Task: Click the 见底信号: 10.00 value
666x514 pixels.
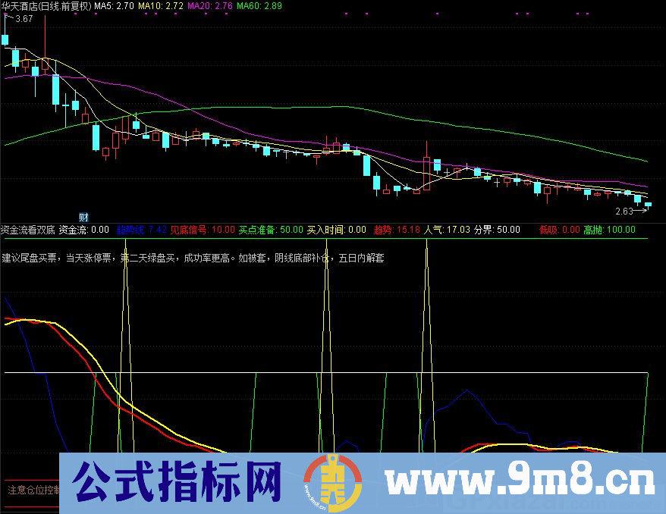Action: click(203, 230)
